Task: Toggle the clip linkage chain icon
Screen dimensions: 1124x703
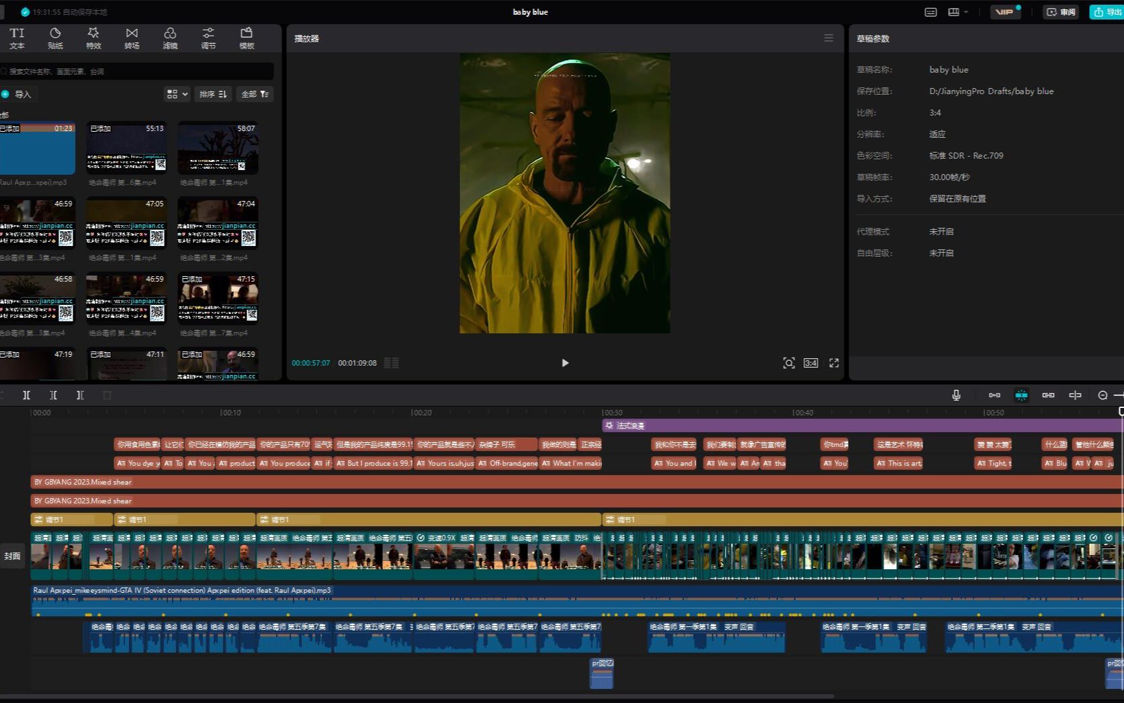Action: tap(1048, 395)
